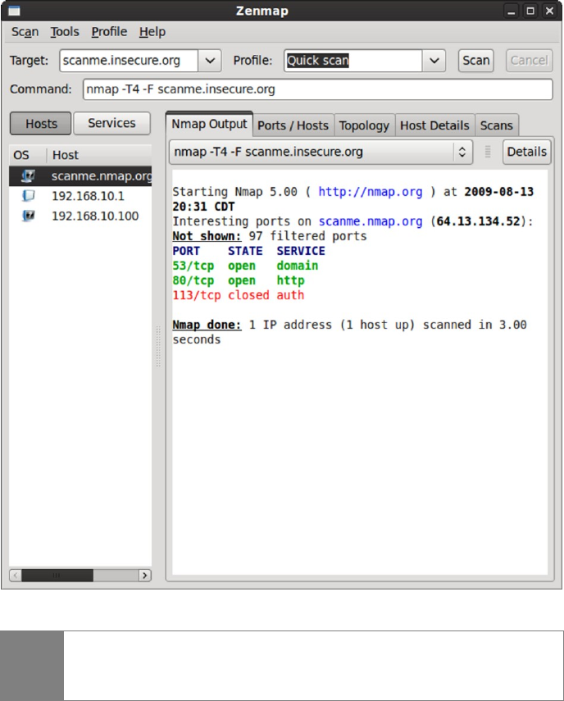Open the scan output selector combo box
The image size is (564, 701).
(x=321, y=152)
